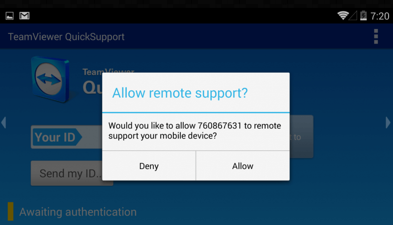The image size is (393, 225).
Task: Open the three-dot overflow menu
Action: pyautogui.click(x=376, y=36)
